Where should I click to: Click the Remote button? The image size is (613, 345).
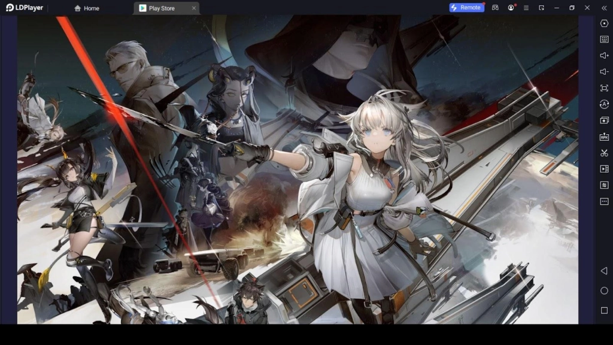467,7
